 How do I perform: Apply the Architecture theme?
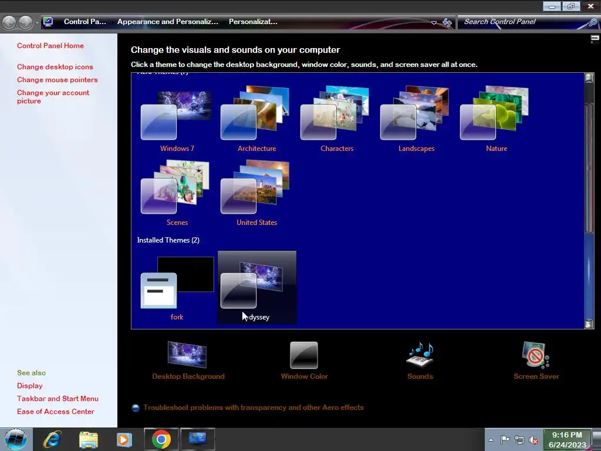point(256,119)
